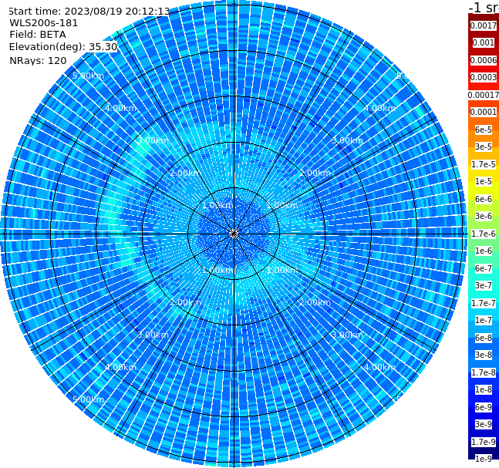Click the 1.7e-9 colorbar label
The image size is (499, 468).
click(x=484, y=442)
